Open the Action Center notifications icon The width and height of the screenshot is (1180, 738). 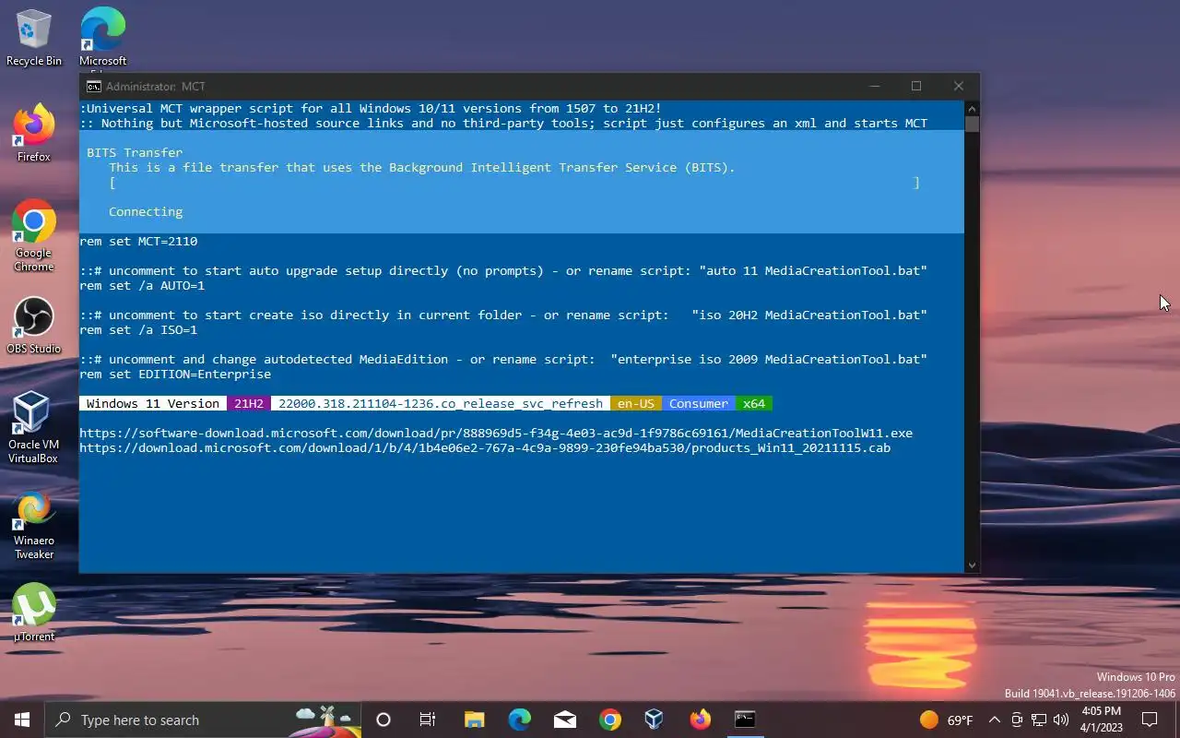point(1150,720)
